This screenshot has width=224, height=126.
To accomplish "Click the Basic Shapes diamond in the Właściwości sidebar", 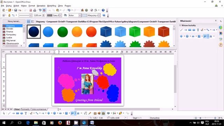I will point(181,36).
